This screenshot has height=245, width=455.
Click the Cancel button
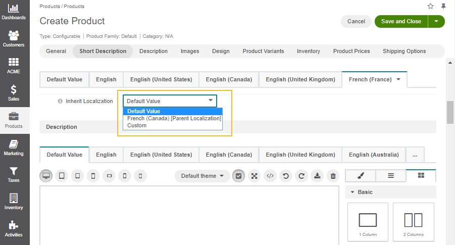[x=356, y=21]
